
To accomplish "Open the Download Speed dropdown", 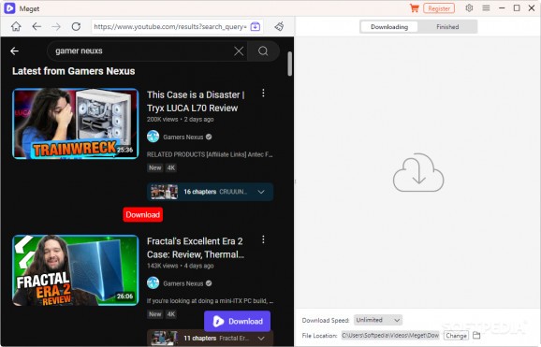I will coord(378,320).
